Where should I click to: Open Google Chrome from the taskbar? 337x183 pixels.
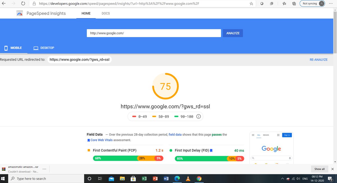(x=199, y=179)
